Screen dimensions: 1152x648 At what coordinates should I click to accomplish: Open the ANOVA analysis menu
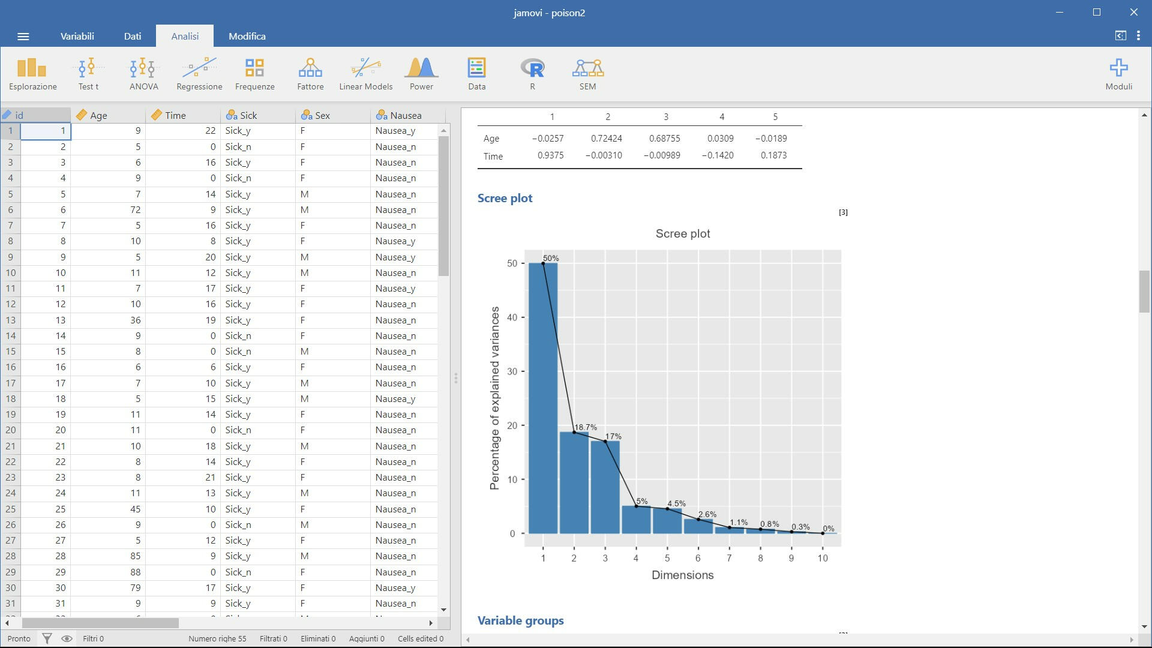tap(143, 74)
